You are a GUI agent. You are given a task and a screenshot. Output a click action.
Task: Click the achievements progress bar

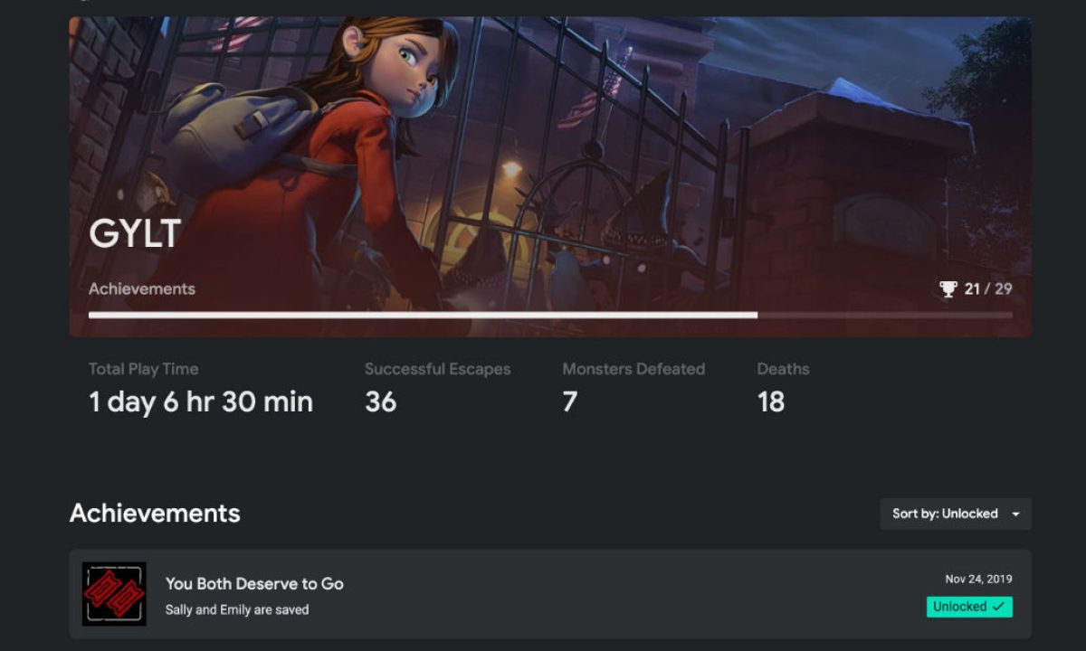(550, 316)
